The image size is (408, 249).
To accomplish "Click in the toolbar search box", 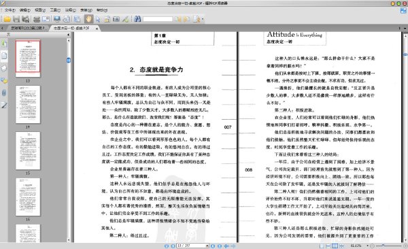I will pyautogui.click(x=158, y=19).
